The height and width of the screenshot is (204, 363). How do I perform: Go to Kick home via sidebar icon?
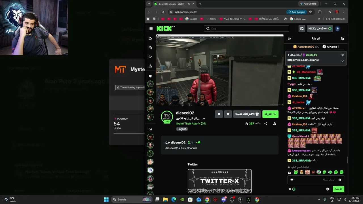click(x=150, y=39)
